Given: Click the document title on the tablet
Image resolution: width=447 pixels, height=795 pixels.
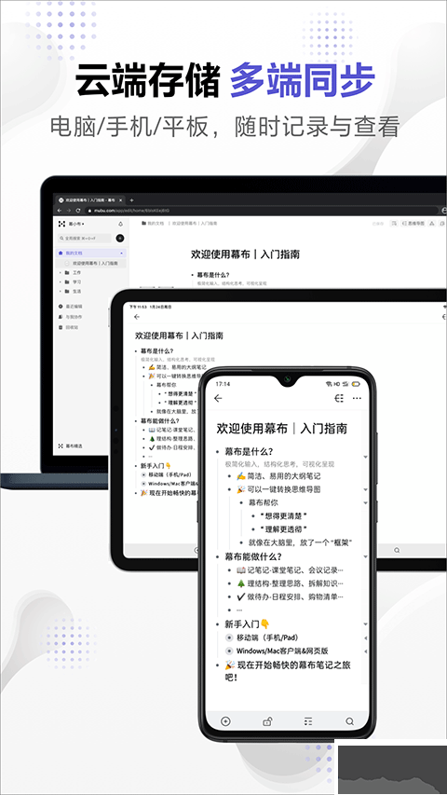Looking at the screenshot, I should pyautogui.click(x=179, y=336).
